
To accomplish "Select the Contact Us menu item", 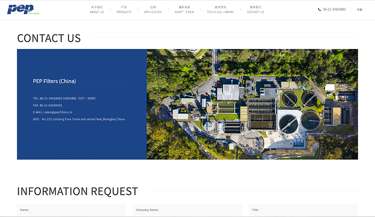I will pos(255,9).
